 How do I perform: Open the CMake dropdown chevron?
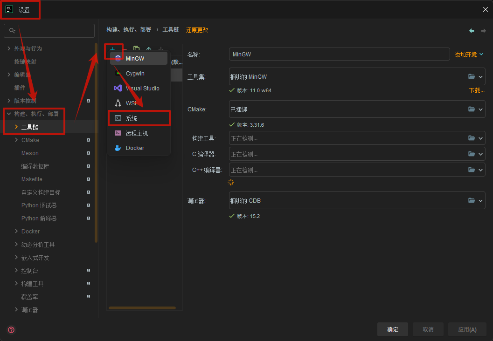point(480,109)
